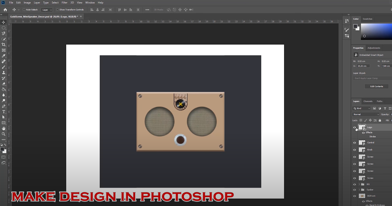Enable Show Transform Controls checkbox

(57, 10)
